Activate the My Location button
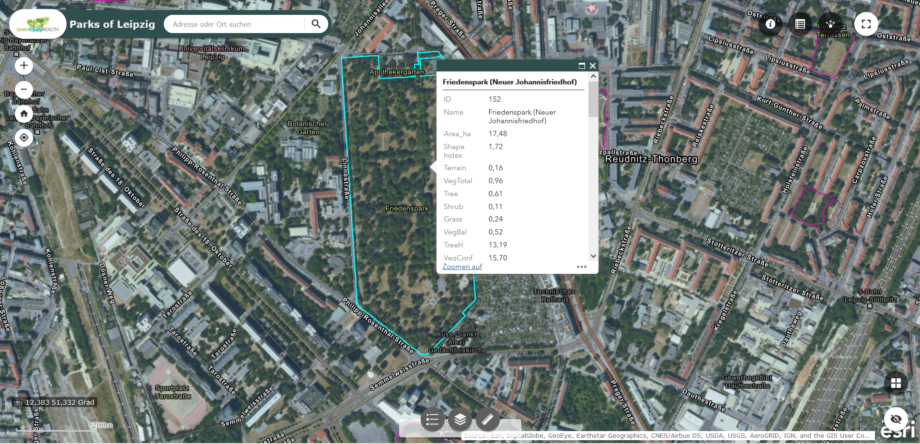The height and width of the screenshot is (444, 920). coord(24,138)
